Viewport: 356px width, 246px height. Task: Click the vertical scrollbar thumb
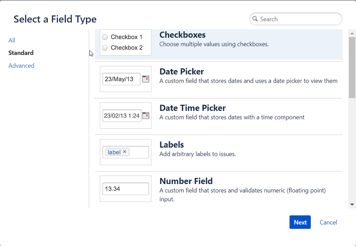[x=352, y=68]
